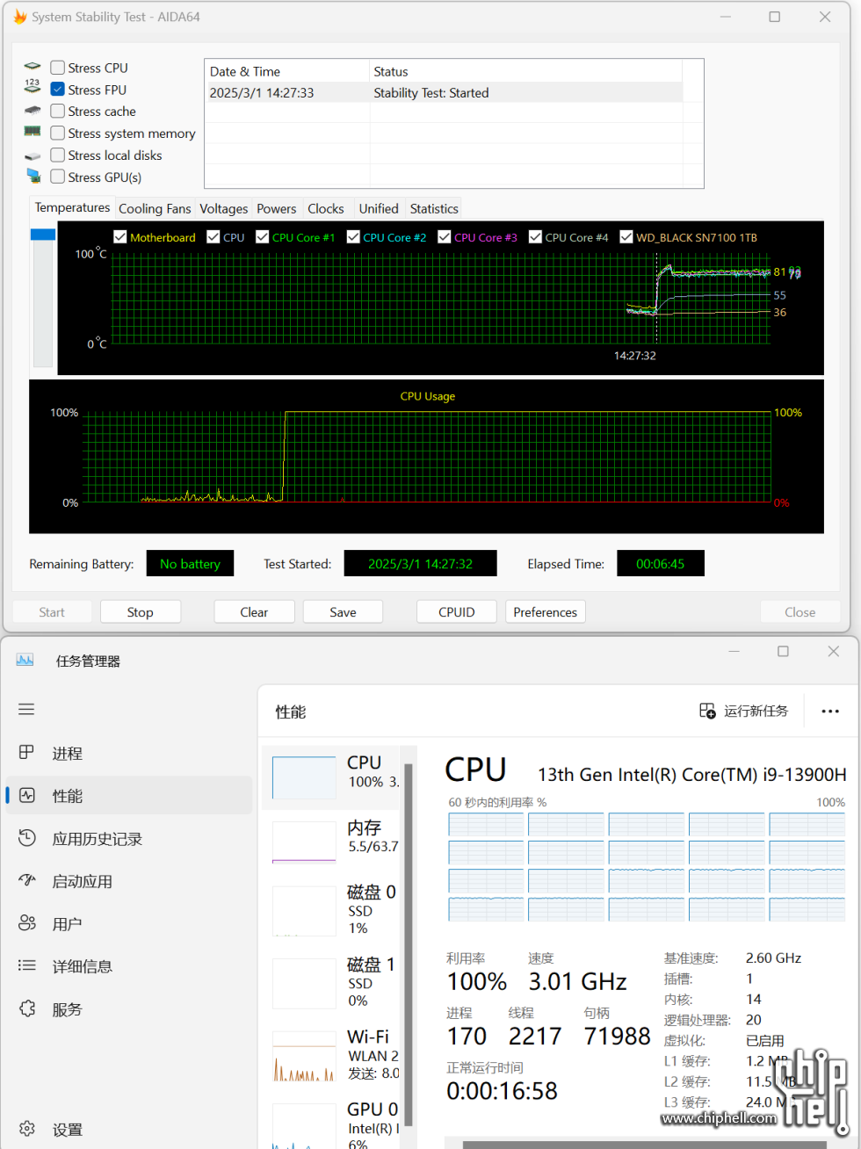Enable the Stress GPU(s) checkbox
This screenshot has width=861, height=1149.
(58, 177)
